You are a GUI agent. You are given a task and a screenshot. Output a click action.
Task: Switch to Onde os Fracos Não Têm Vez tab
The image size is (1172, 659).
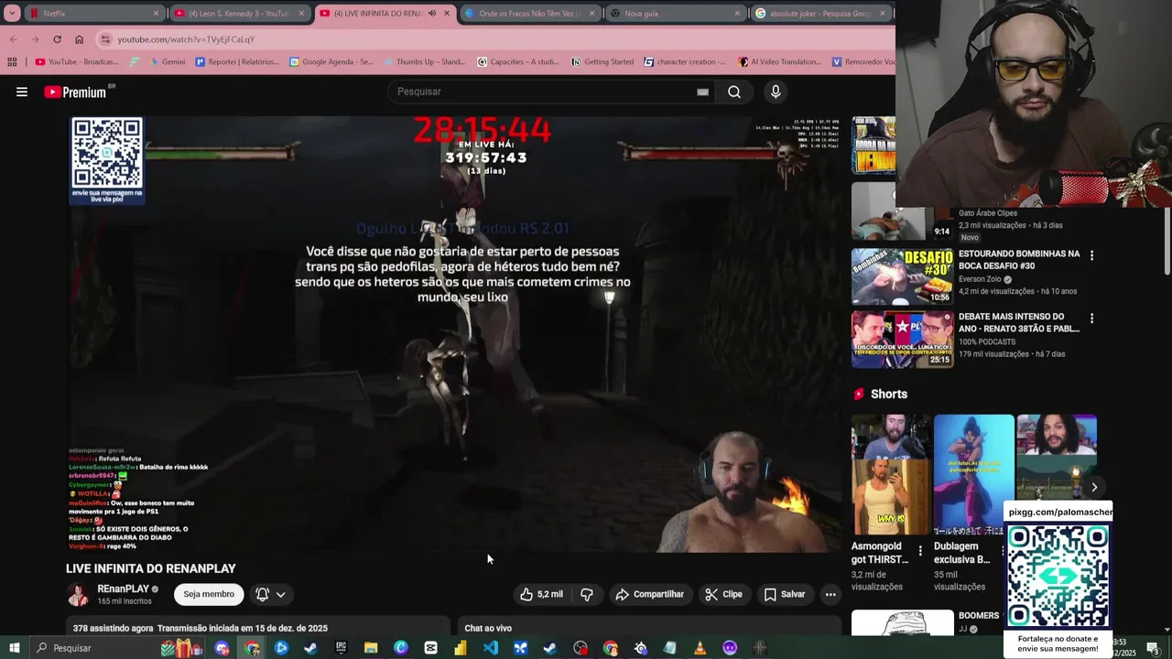[531, 14]
